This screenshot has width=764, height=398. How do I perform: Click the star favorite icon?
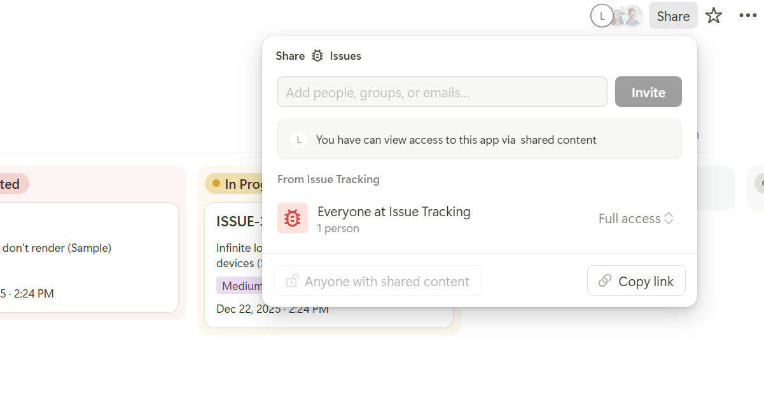[714, 16]
